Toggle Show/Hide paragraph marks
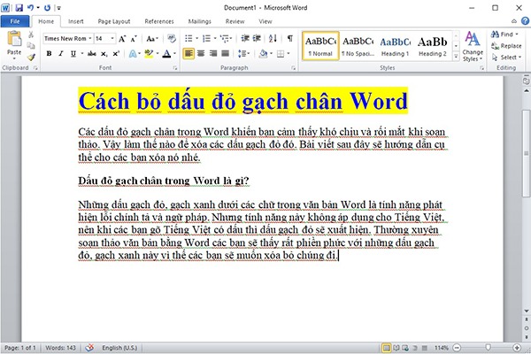531x354 pixels. click(290, 38)
